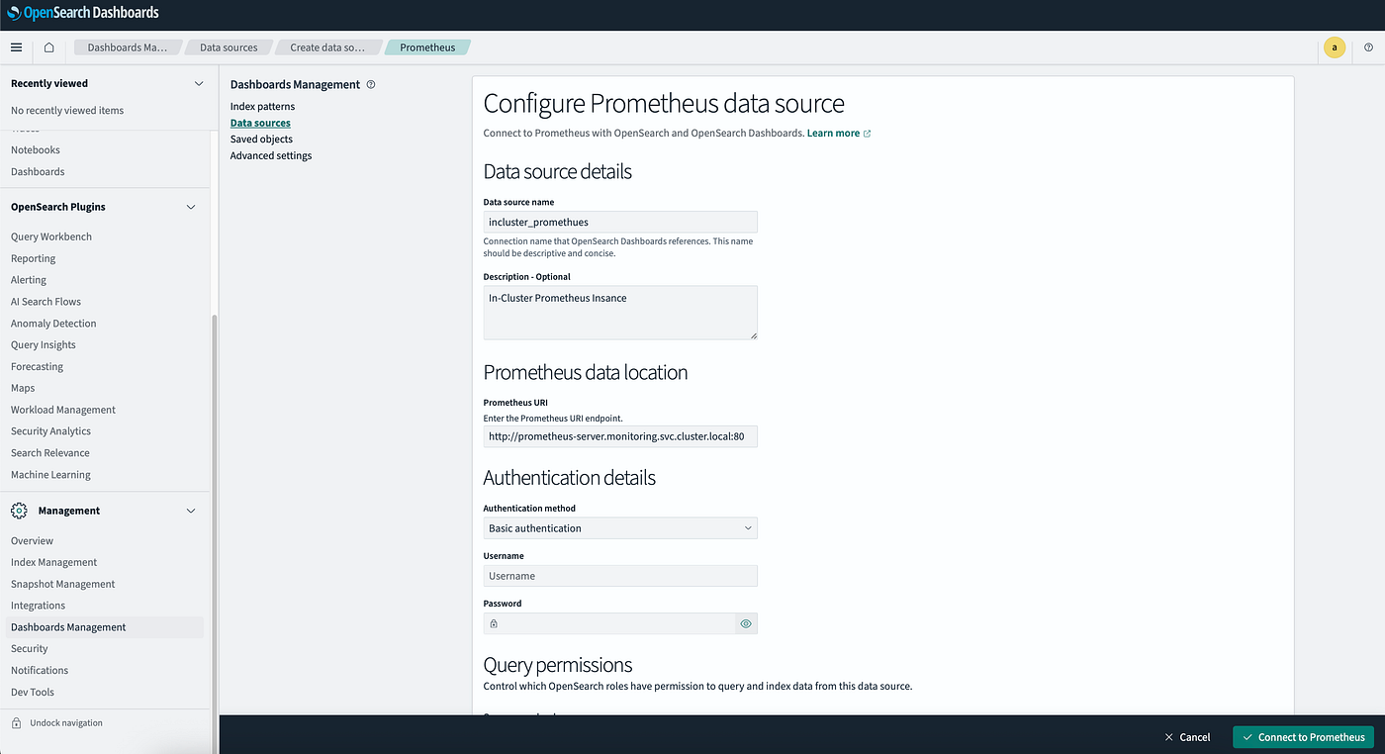The height and width of the screenshot is (754, 1385).
Task: Open Overview under Management
Action: 32,541
